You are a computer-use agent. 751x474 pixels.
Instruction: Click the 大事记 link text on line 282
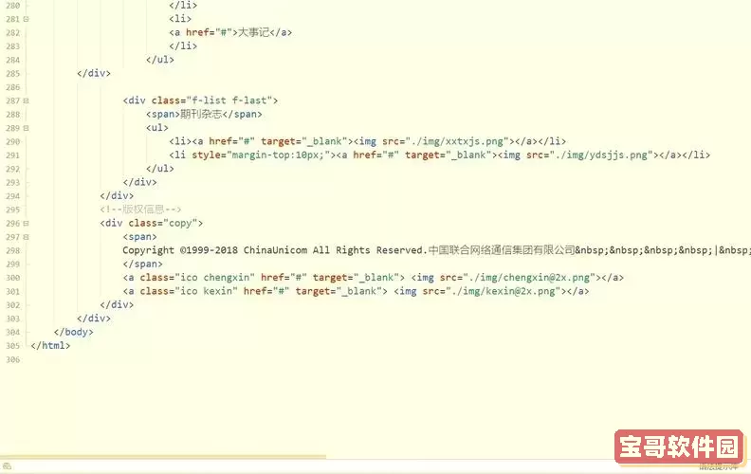[253, 32]
